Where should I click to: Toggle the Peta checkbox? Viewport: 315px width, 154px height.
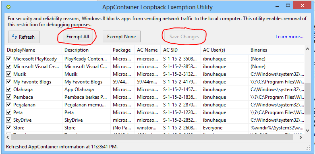(x=8, y=112)
